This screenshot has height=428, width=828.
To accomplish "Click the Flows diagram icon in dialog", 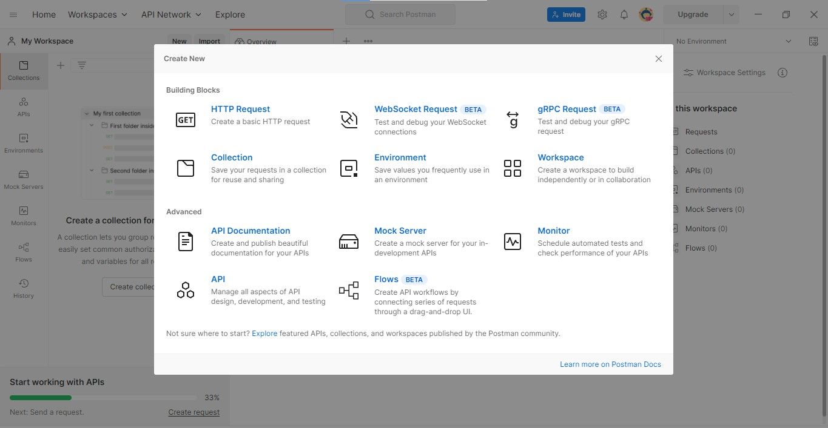I will point(349,291).
